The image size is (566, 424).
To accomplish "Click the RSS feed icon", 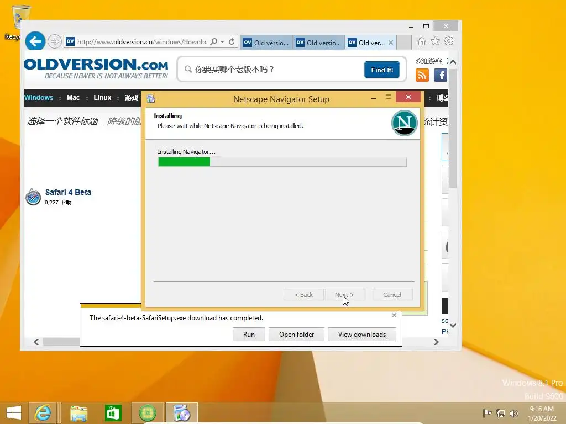I will (x=422, y=75).
